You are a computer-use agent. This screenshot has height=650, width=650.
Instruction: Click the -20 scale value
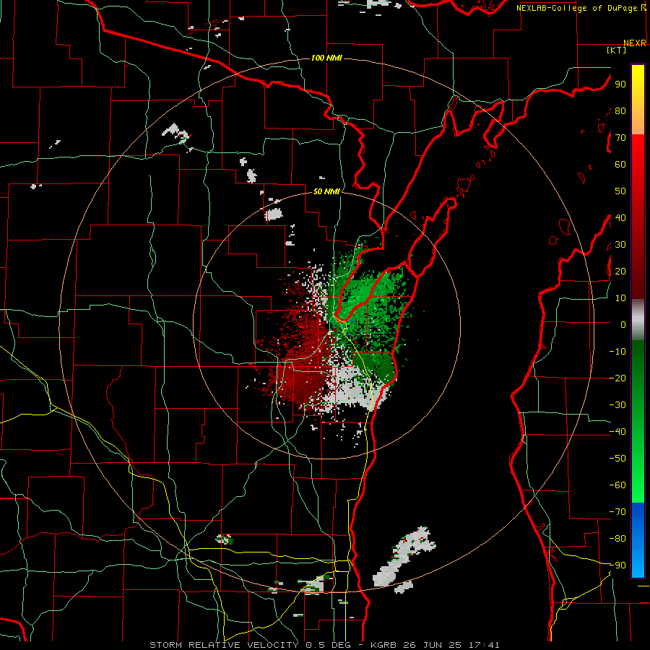tap(617, 378)
